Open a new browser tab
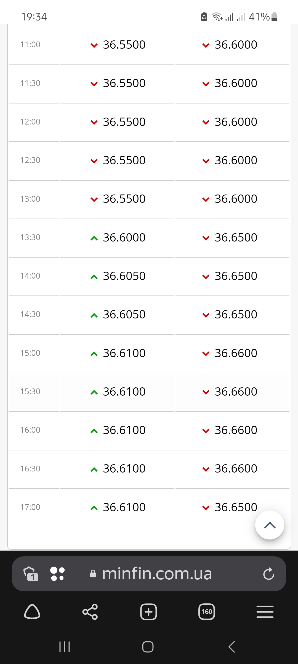Image resolution: width=298 pixels, height=664 pixels. [x=148, y=611]
